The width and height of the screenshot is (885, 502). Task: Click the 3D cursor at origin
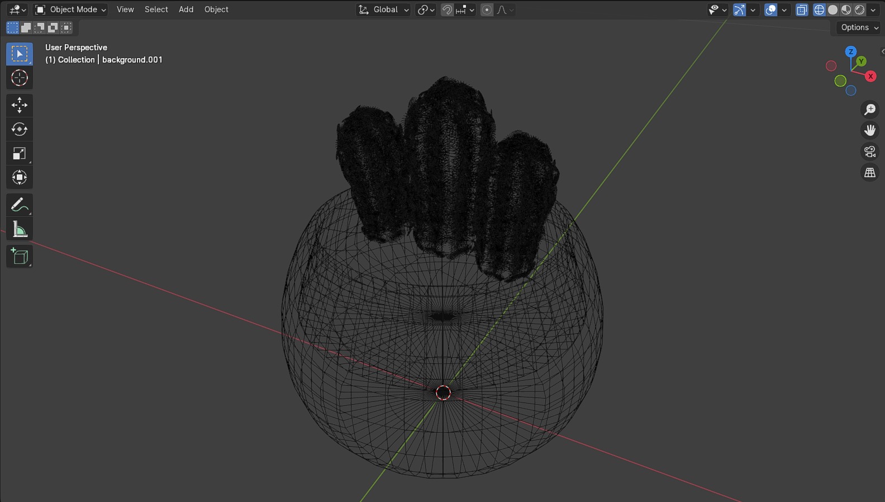coord(443,393)
